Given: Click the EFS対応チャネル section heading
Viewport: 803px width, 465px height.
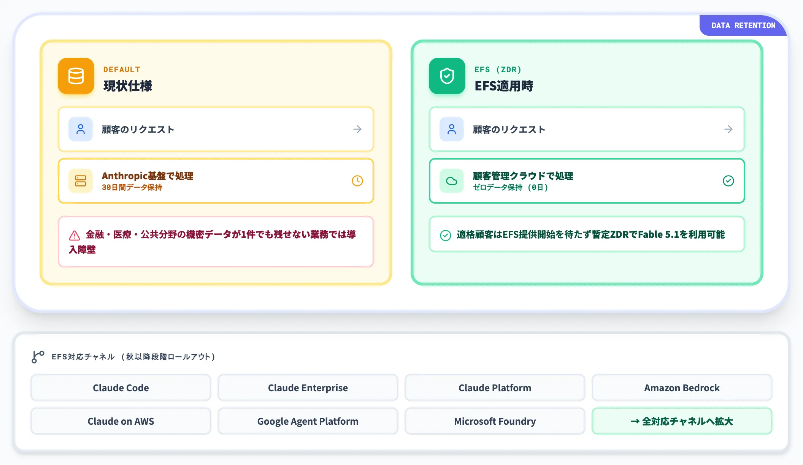Looking at the screenshot, I should tap(133, 357).
